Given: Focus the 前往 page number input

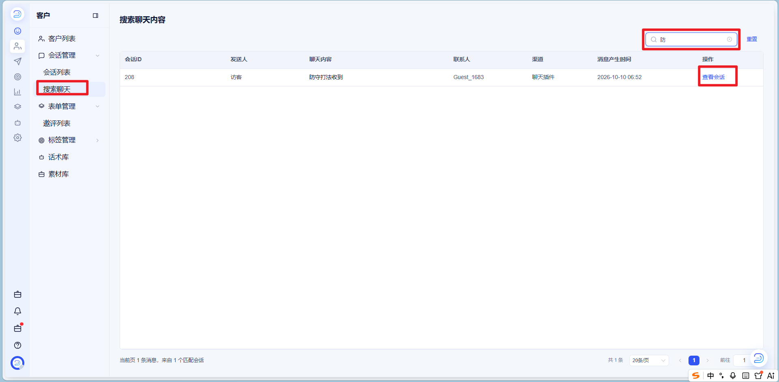Looking at the screenshot, I should click(744, 360).
